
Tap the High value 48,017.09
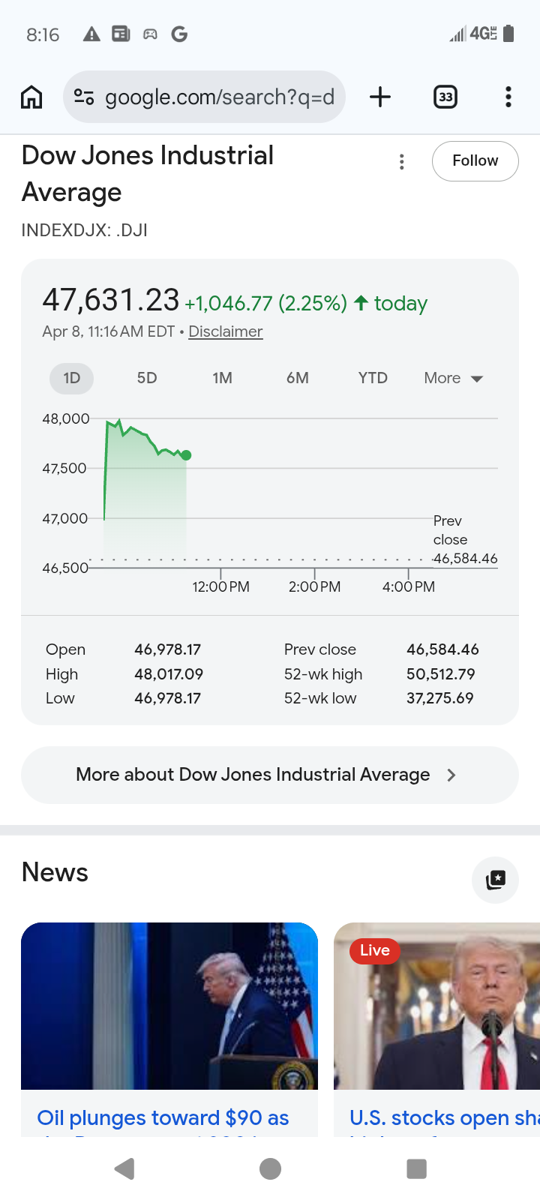pos(169,674)
